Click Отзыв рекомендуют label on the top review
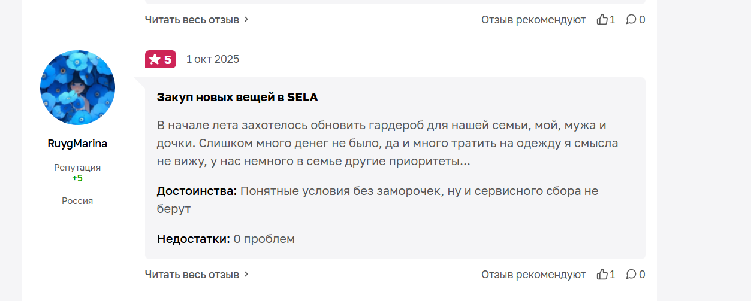Screen dimensions: 751x301 (533, 20)
